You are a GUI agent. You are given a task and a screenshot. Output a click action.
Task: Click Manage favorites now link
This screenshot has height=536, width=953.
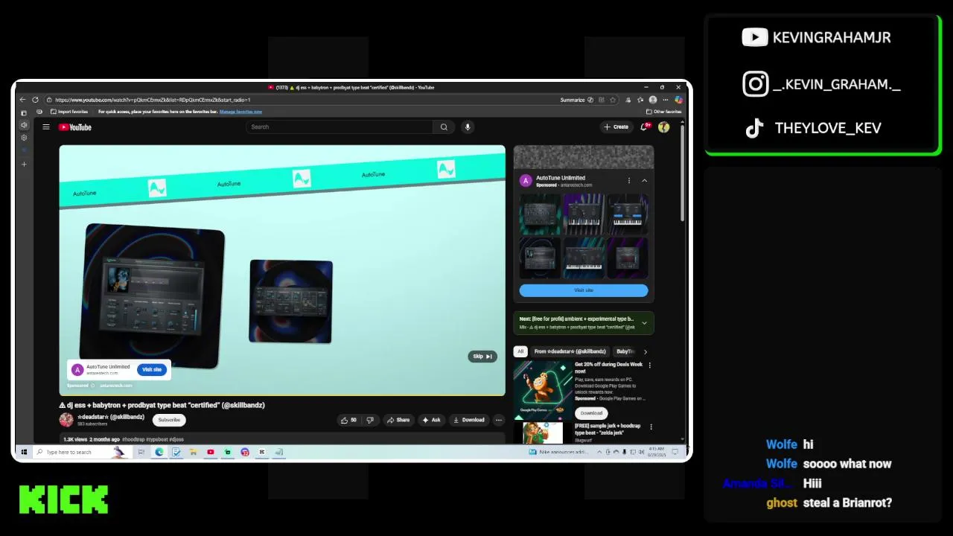[x=240, y=112]
